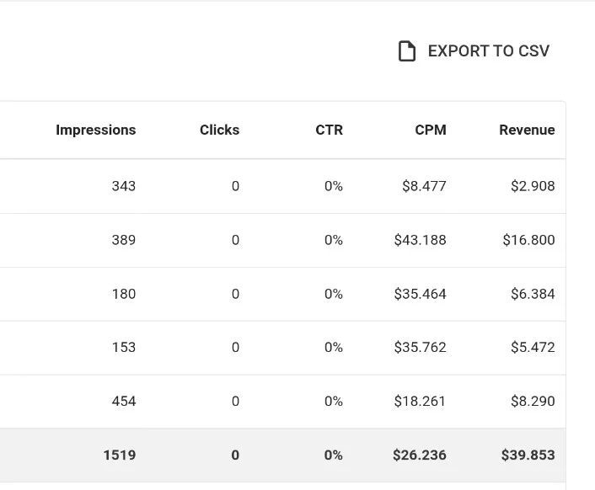The width and height of the screenshot is (595, 490).
Task: Click the total 1519 impressions cell
Action: tap(120, 455)
